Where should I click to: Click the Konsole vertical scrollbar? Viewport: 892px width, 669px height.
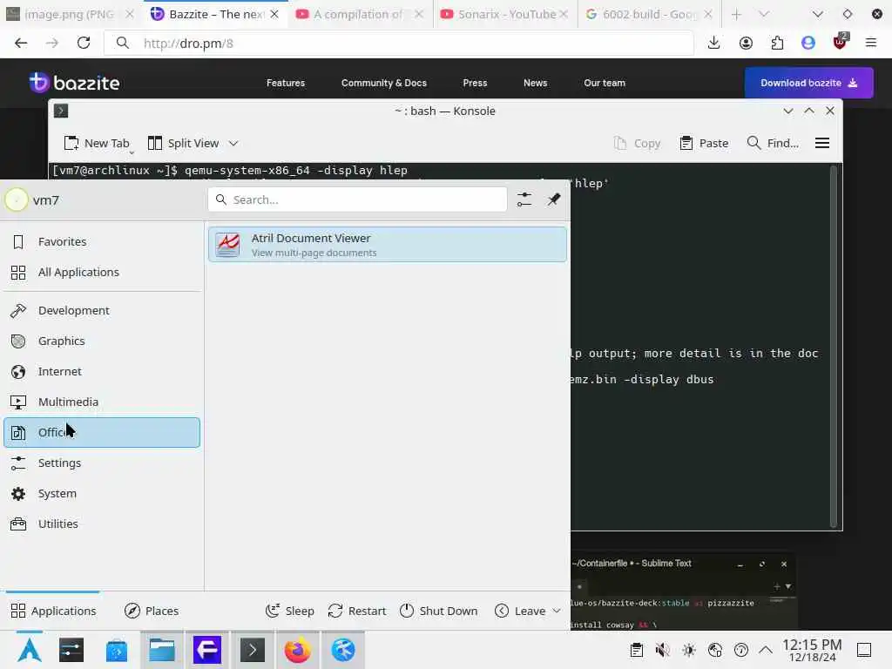coord(834,347)
